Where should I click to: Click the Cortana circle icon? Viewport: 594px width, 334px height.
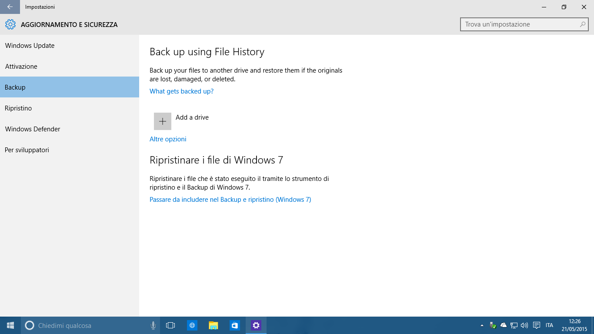(30, 325)
